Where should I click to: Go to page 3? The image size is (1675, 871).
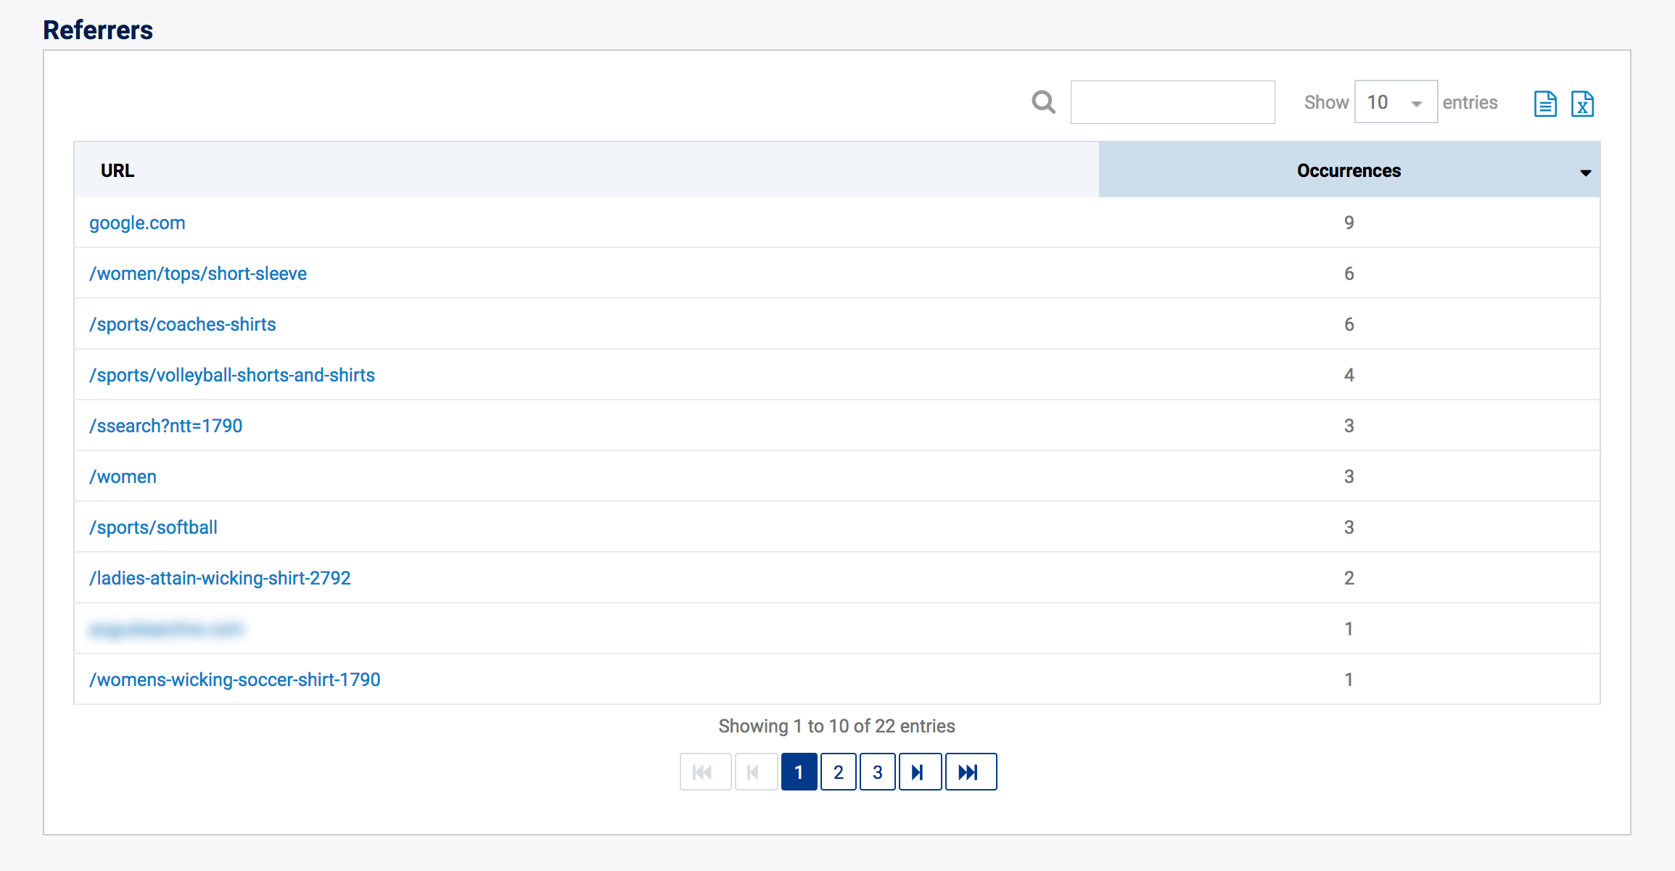[877, 772]
